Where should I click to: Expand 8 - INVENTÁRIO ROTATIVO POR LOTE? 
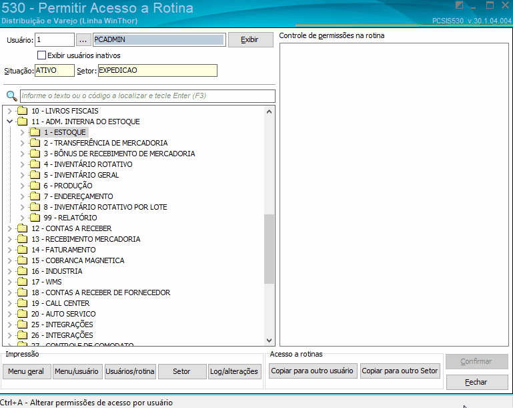coord(22,207)
